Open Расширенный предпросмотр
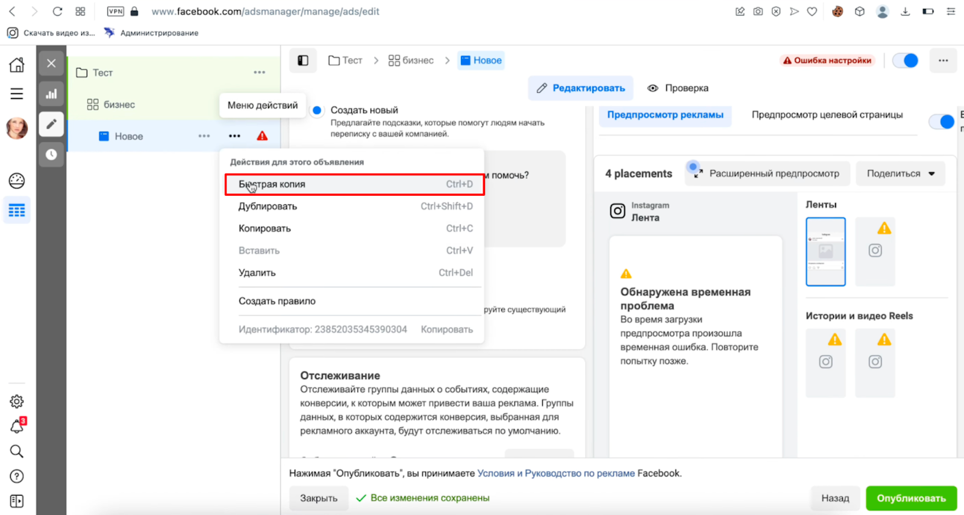The width and height of the screenshot is (964, 515). click(x=767, y=173)
